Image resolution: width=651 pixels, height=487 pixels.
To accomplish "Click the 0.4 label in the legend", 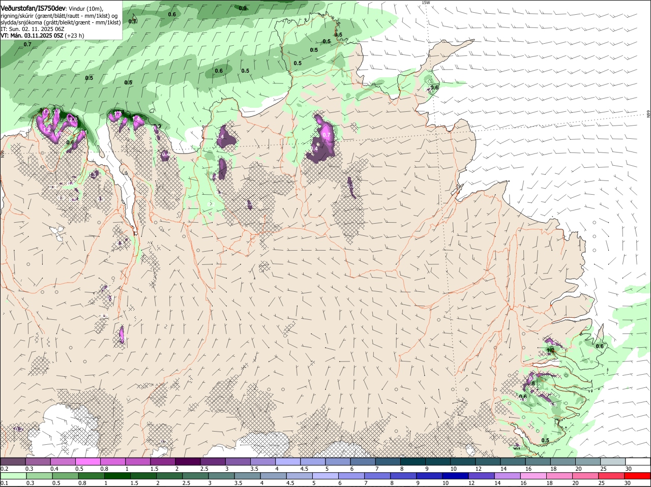I will pos(54,469).
